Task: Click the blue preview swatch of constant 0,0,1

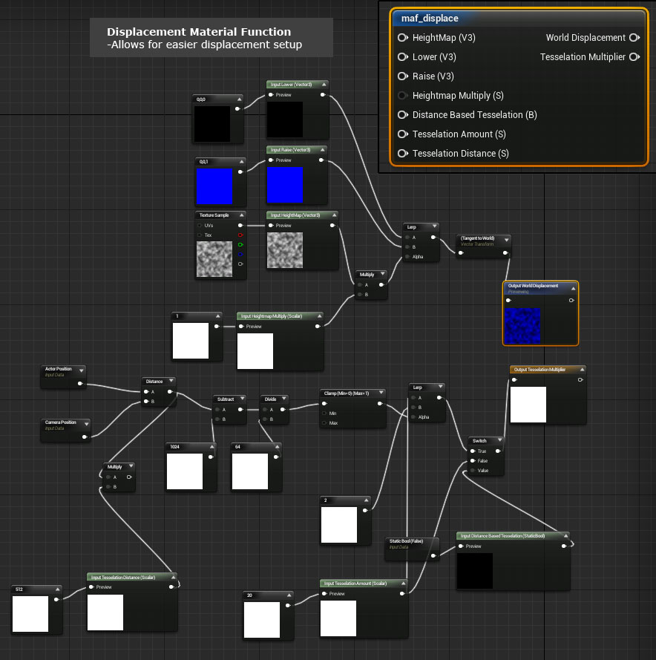Action: click(215, 186)
